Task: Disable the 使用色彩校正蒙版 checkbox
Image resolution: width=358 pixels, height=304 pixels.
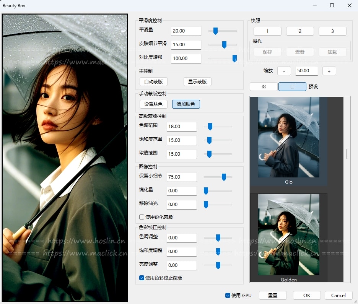Action: pyautogui.click(x=142, y=278)
